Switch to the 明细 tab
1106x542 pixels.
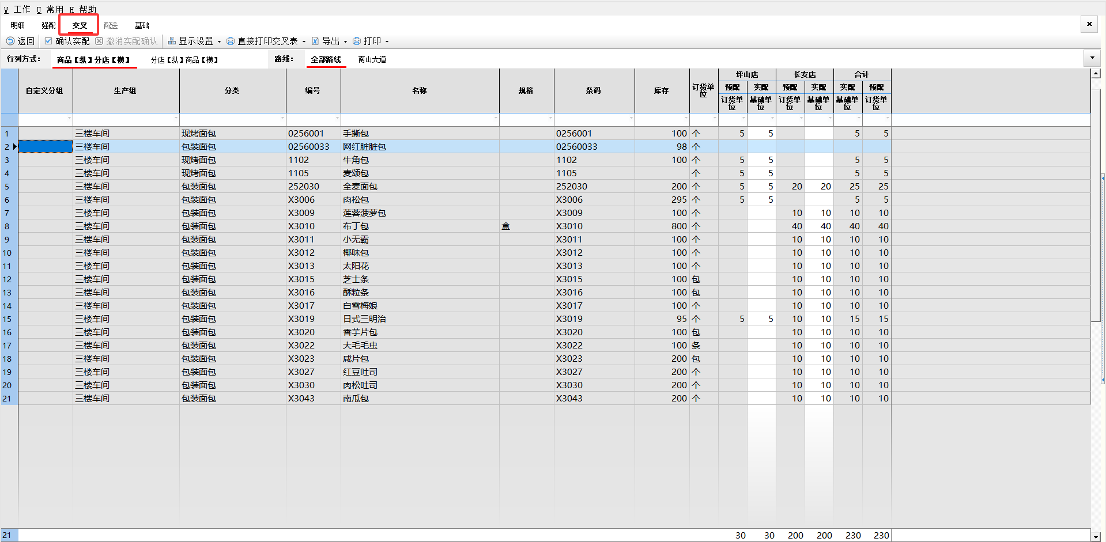[17, 25]
